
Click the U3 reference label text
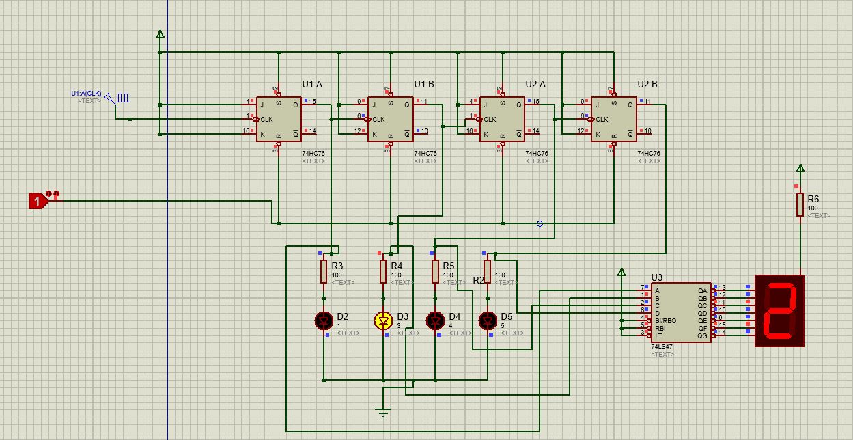656,277
